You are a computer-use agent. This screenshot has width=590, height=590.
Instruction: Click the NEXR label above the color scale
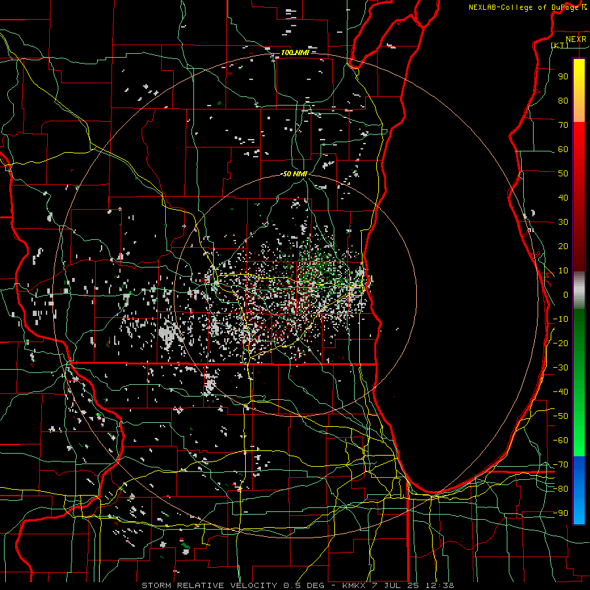point(576,39)
